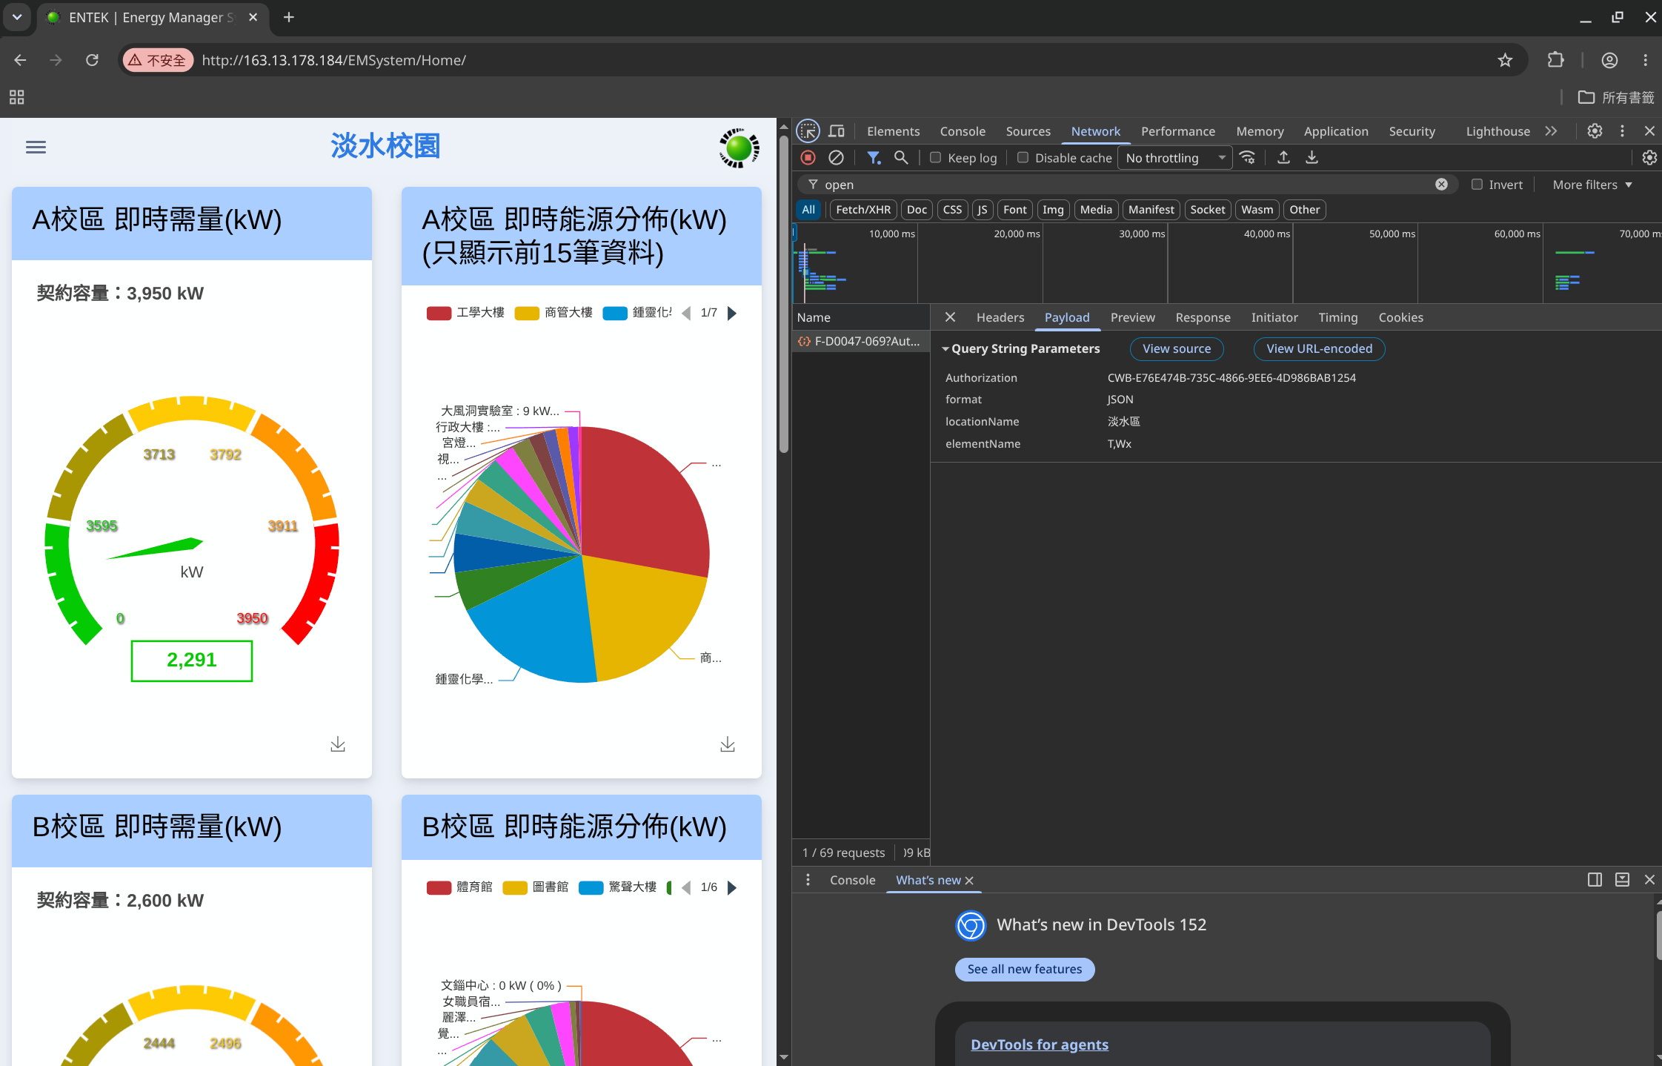Viewport: 1662px width, 1066px height.
Task: Open the No throttling dropdown
Action: pos(1174,158)
